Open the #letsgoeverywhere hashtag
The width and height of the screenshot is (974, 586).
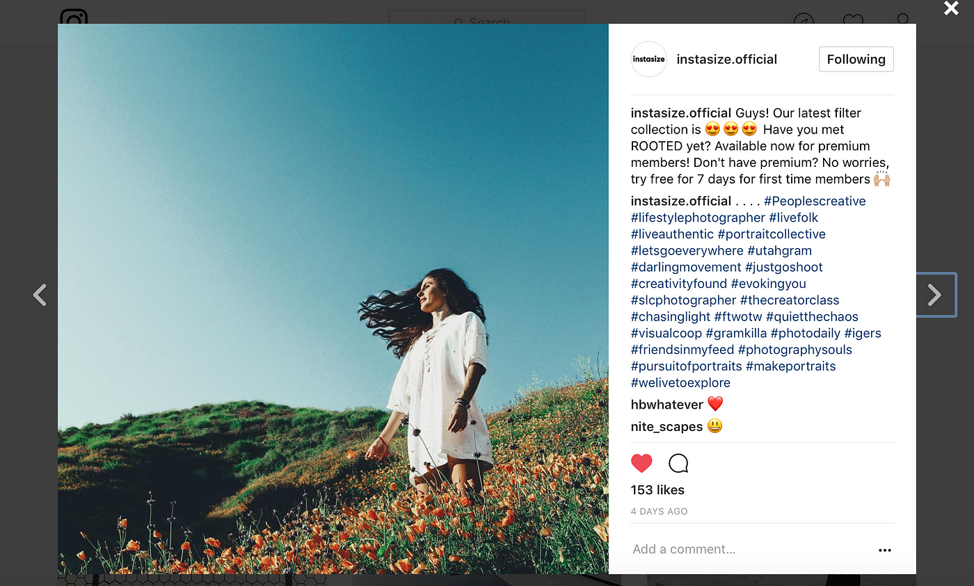point(687,250)
